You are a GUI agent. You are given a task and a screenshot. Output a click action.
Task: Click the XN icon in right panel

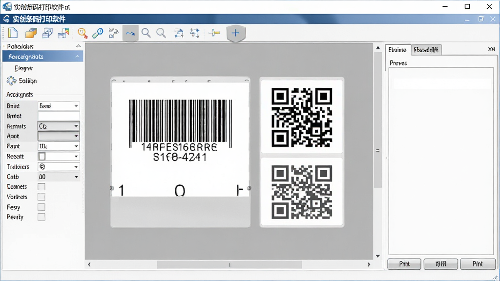(491, 49)
